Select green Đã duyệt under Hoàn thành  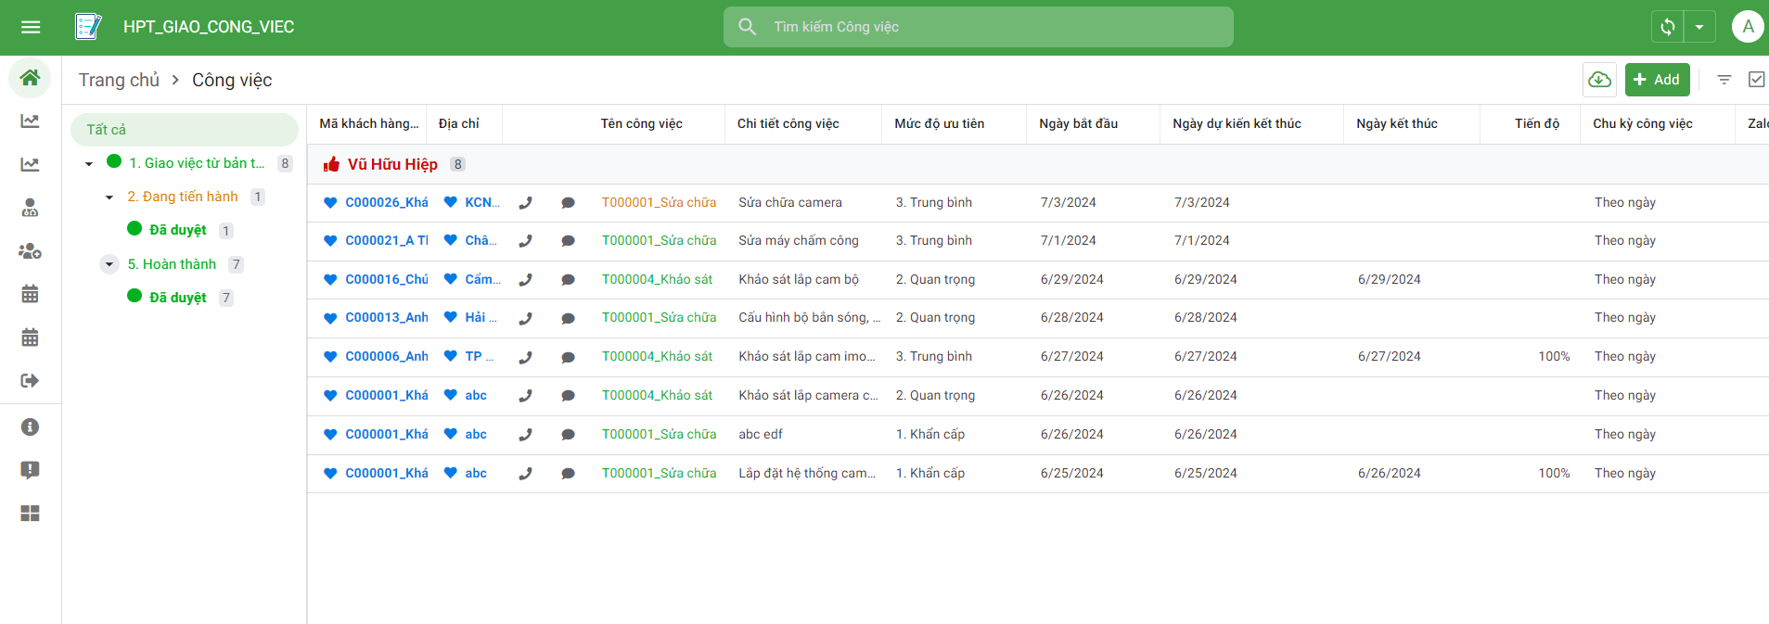point(177,298)
